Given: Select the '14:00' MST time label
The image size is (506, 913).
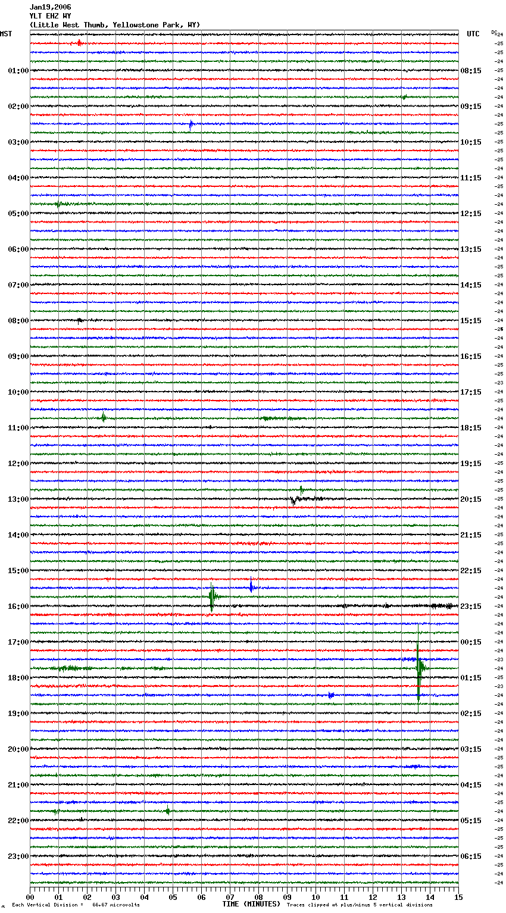Looking at the screenshot, I should point(18,535).
